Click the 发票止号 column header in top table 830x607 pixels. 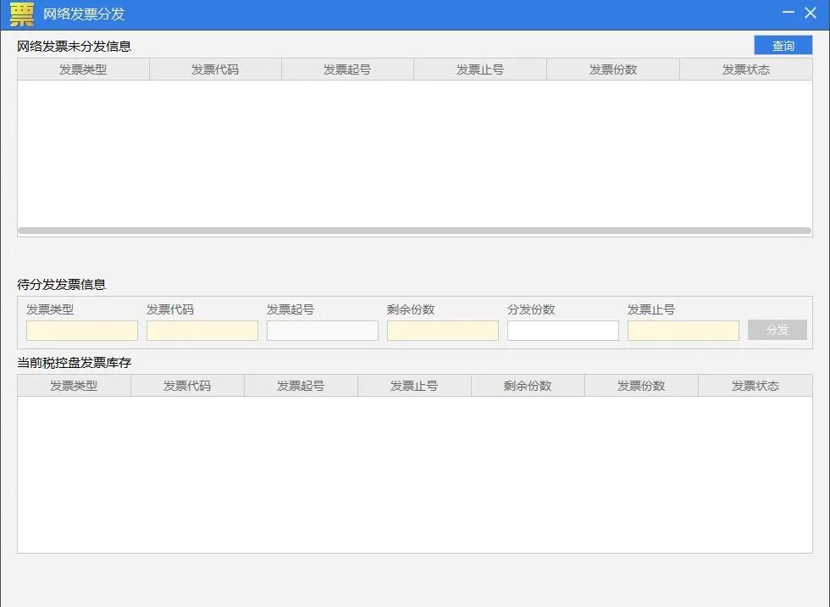tap(479, 69)
